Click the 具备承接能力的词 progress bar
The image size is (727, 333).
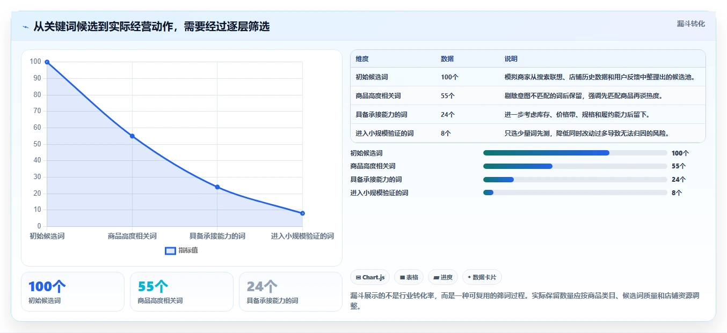575,179
